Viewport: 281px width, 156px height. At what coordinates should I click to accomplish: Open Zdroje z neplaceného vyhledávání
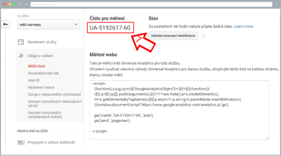[54, 94]
